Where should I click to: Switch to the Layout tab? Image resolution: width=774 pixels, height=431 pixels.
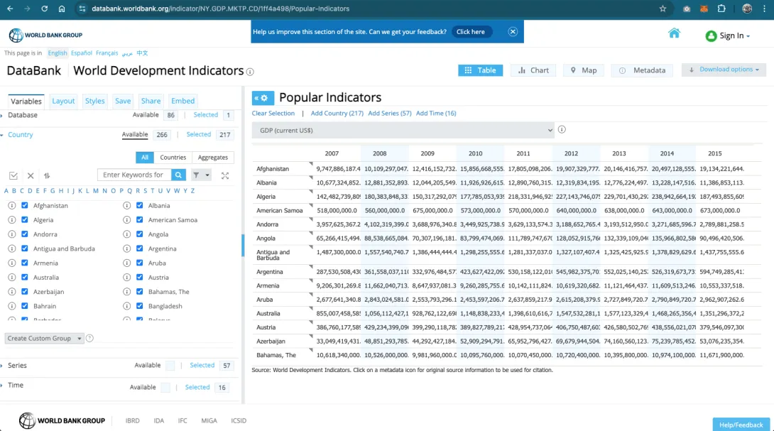[63, 101]
